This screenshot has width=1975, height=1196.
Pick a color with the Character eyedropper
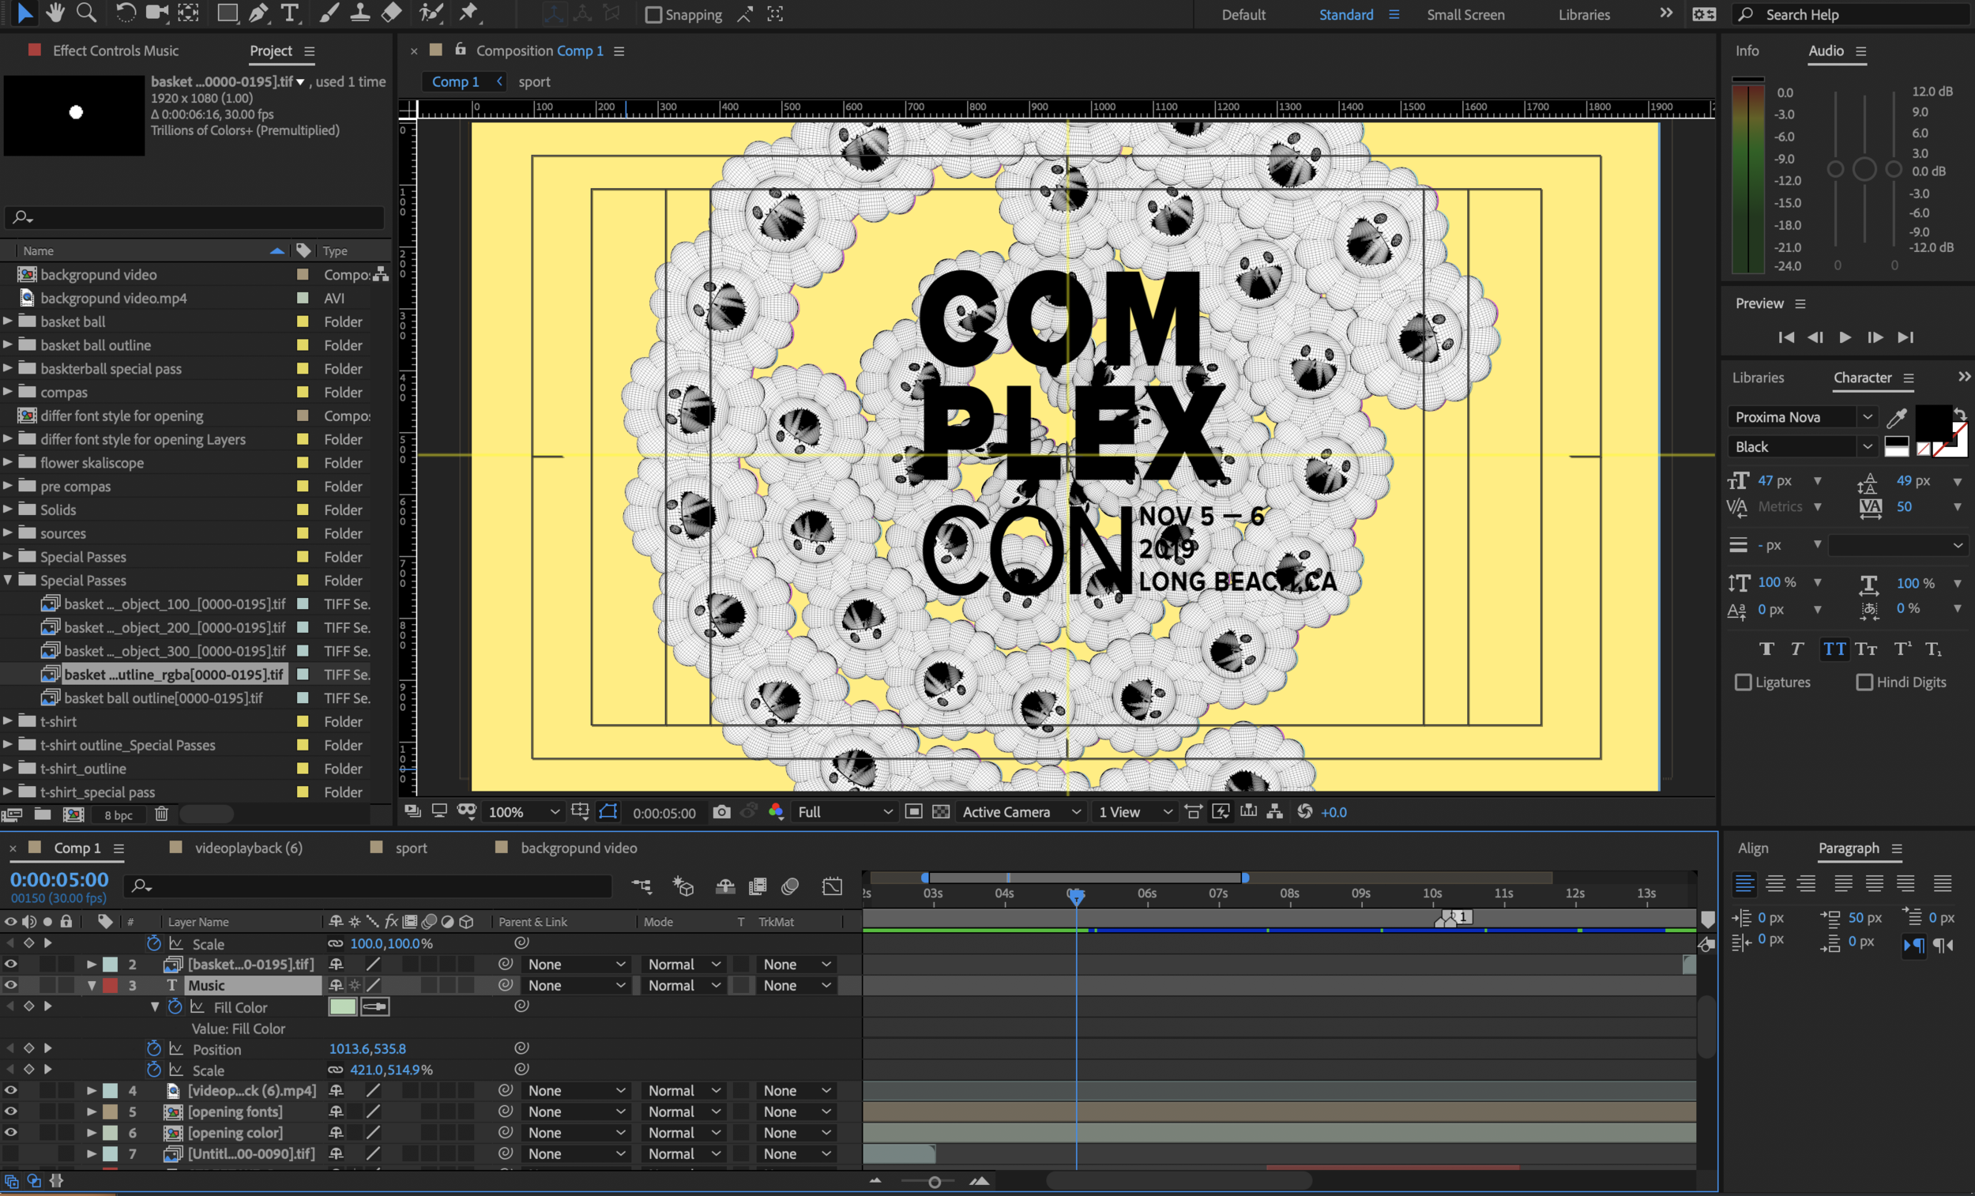point(1897,417)
